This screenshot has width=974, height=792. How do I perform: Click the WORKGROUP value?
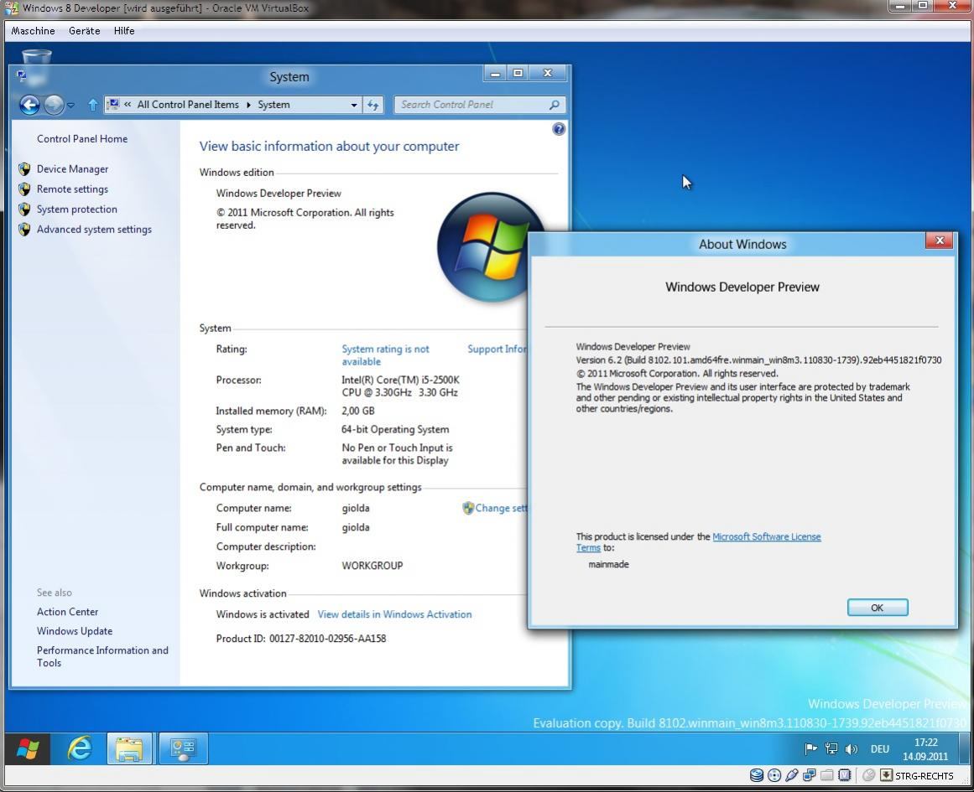tap(372, 566)
